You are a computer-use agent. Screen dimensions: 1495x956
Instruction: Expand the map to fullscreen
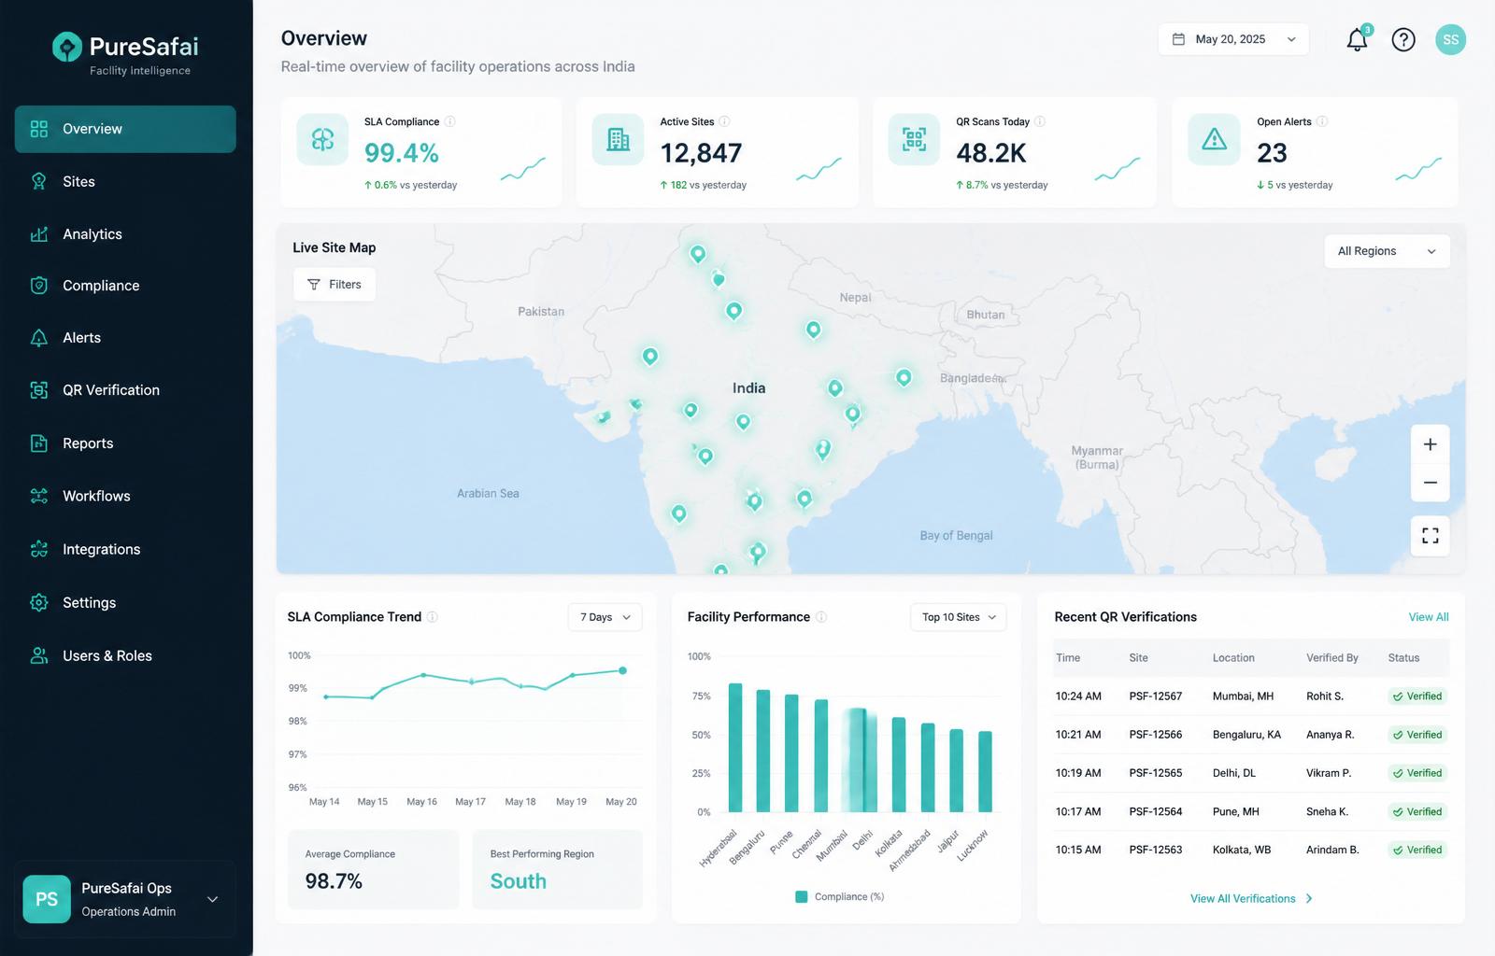pyautogui.click(x=1430, y=536)
